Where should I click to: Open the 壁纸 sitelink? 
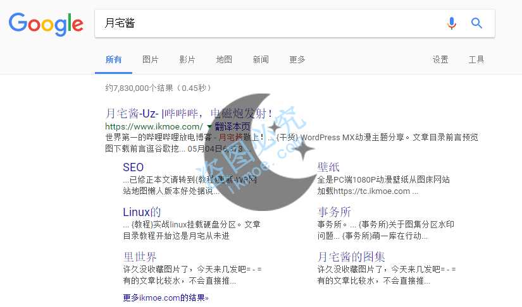click(x=328, y=167)
